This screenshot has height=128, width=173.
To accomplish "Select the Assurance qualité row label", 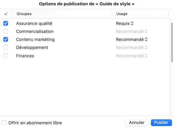I will pyautogui.click(x=34, y=23).
